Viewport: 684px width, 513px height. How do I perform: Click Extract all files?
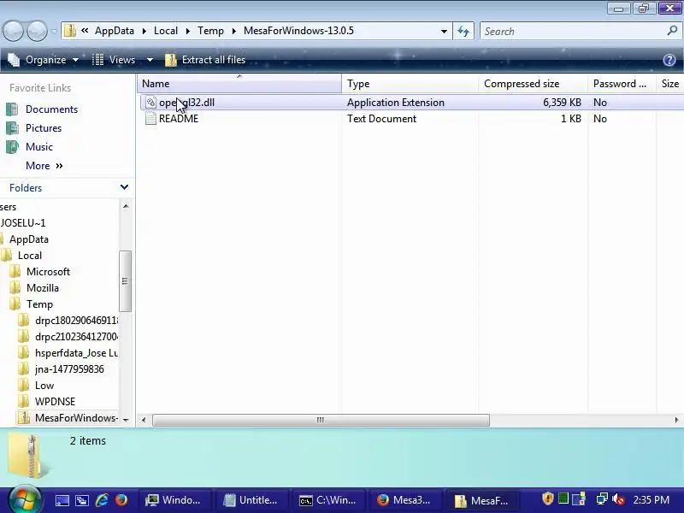point(205,60)
